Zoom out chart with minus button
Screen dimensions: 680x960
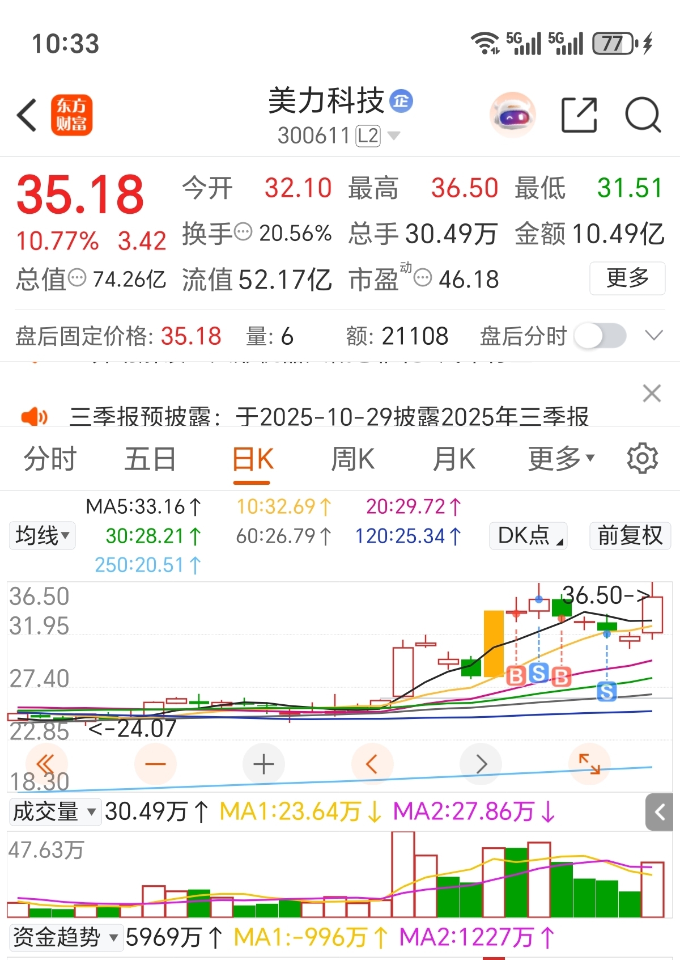click(155, 764)
